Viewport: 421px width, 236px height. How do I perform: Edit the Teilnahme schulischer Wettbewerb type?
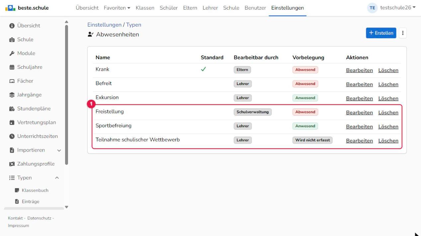(x=359, y=141)
